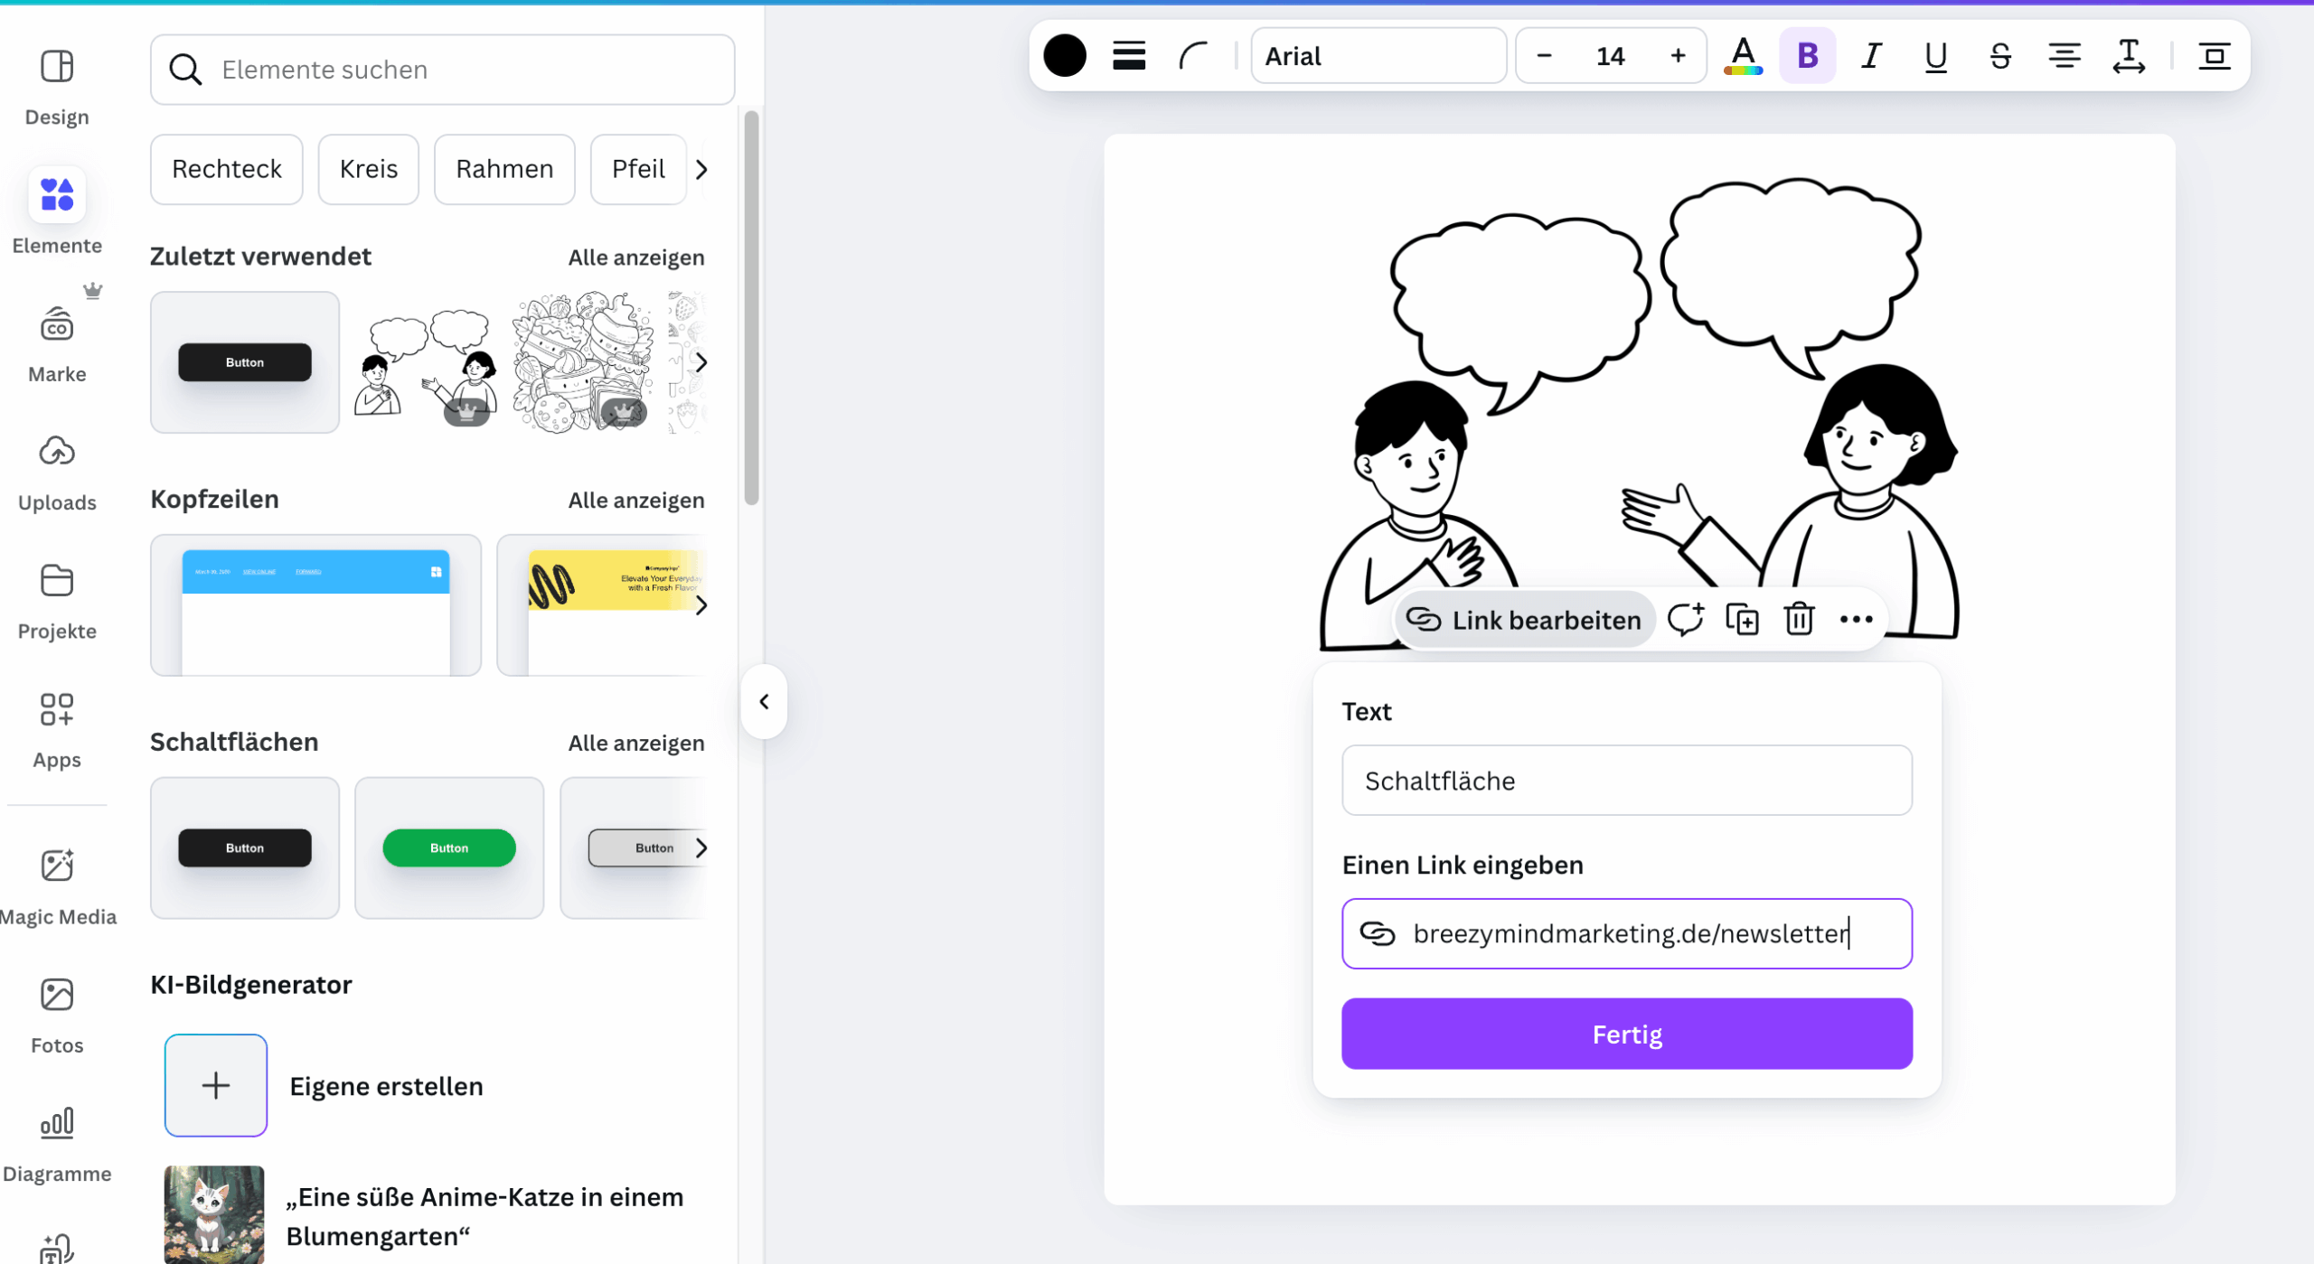Toggle bold text formatting
The width and height of the screenshot is (2314, 1264).
click(x=1807, y=56)
